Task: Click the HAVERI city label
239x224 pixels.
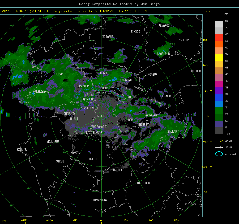Action: (x=92, y=159)
